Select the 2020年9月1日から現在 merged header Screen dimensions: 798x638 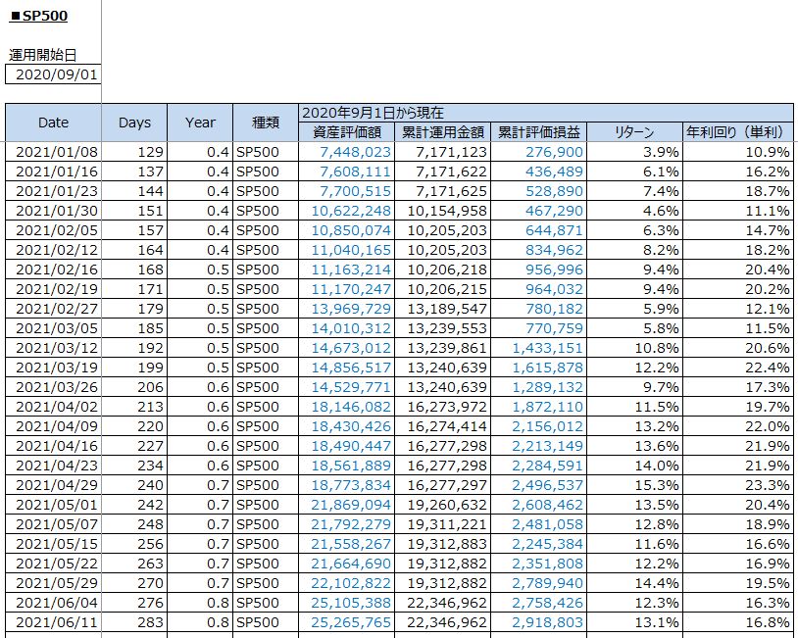tap(373, 113)
